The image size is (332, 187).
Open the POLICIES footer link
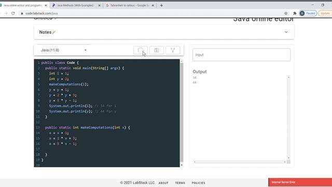tap(198, 183)
